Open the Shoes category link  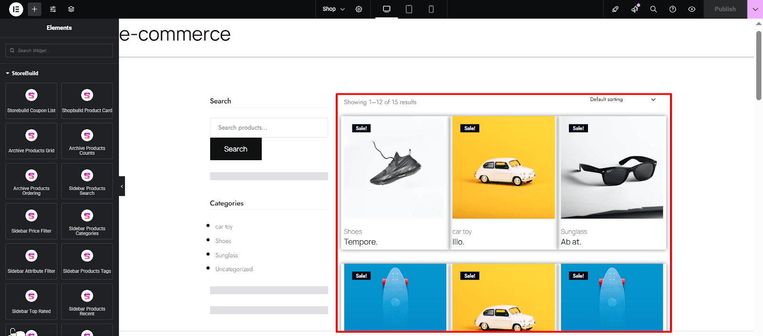pos(223,241)
